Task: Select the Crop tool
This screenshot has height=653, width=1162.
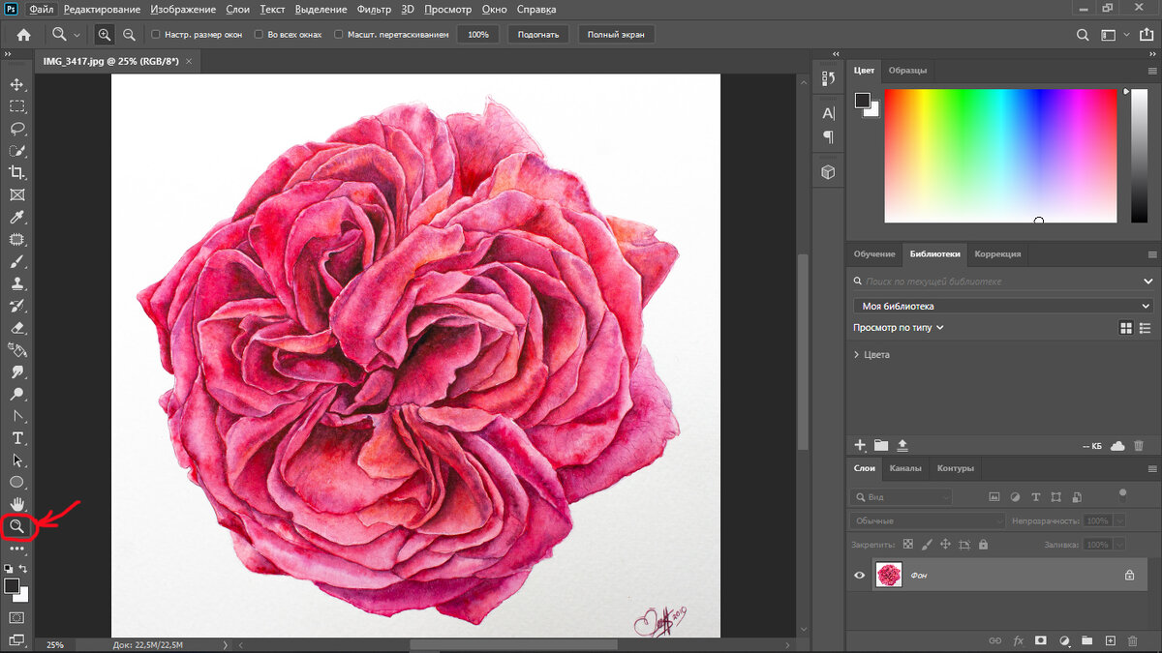Action: [16, 172]
